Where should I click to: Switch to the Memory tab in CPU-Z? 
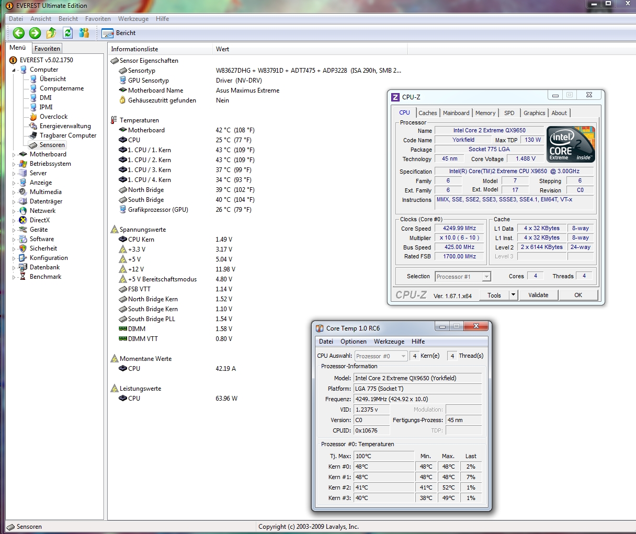tap(485, 113)
